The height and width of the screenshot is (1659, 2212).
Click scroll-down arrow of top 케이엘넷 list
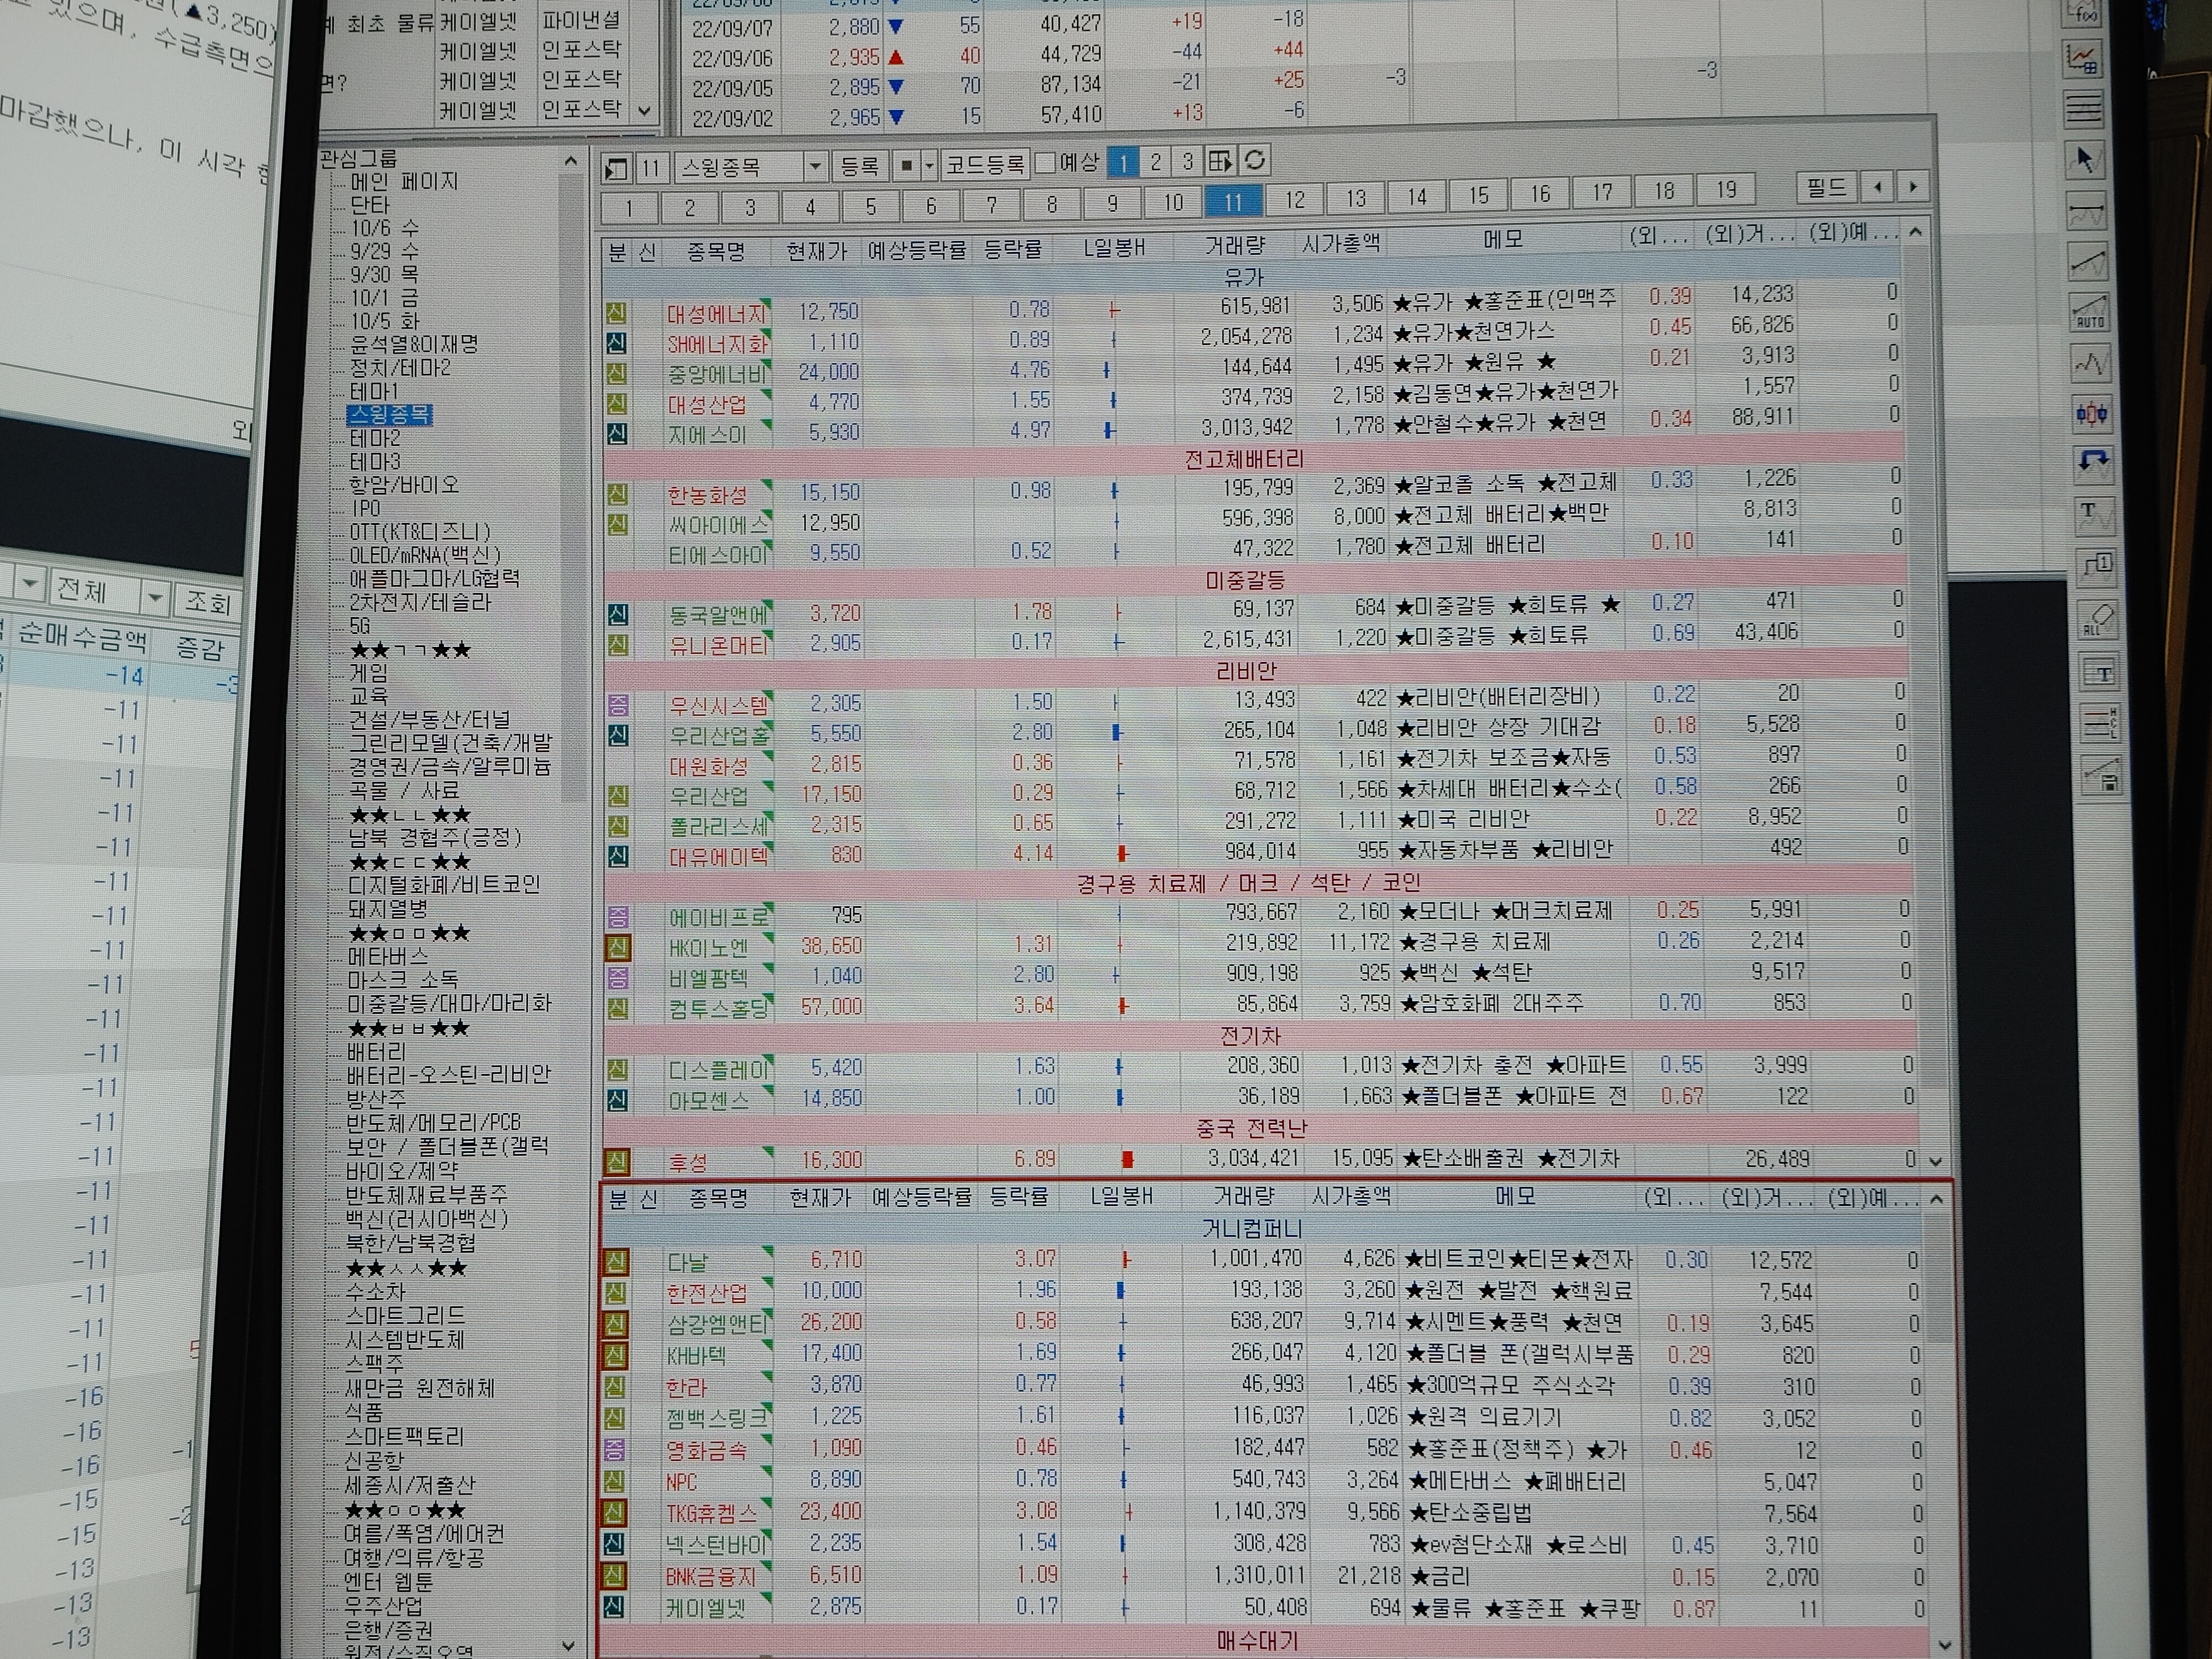pos(644,110)
